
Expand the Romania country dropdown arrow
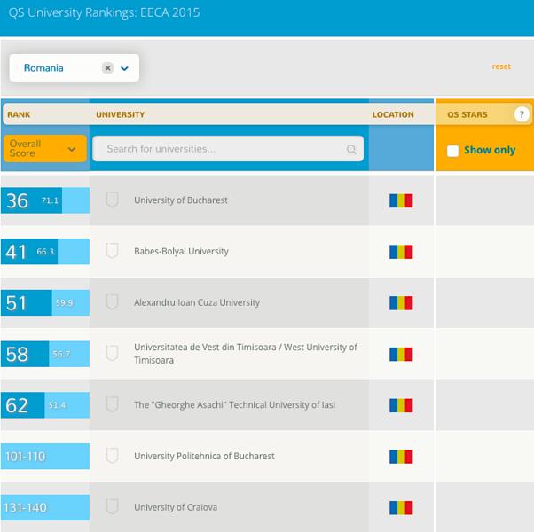tap(124, 68)
